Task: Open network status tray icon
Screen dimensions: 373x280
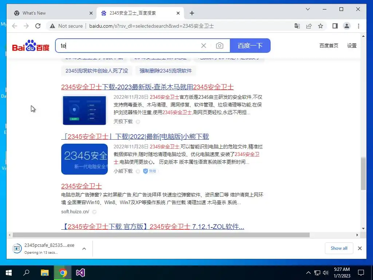Action: 317,273
